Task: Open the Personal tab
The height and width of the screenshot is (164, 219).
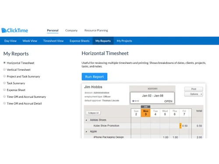Action: tap(53, 31)
